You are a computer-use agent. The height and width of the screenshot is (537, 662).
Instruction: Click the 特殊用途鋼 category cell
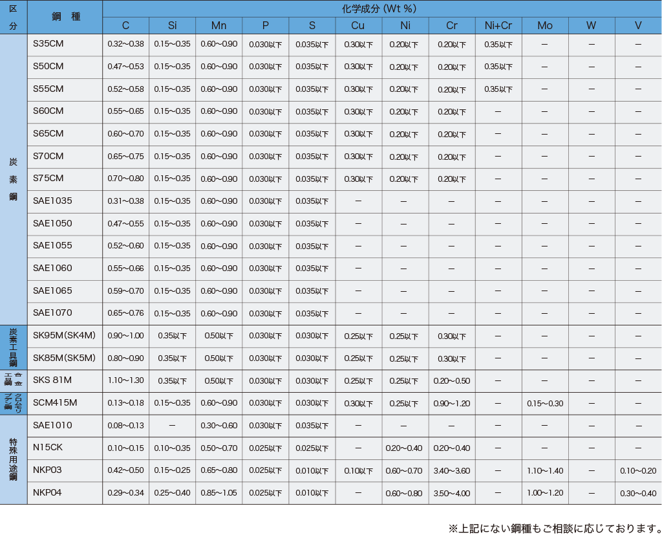(14, 459)
